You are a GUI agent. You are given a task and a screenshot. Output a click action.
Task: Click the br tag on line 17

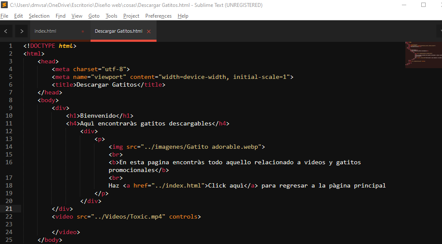116,178
